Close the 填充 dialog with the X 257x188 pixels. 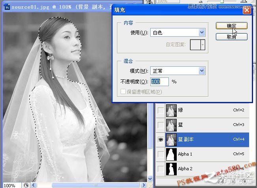(x=247, y=10)
